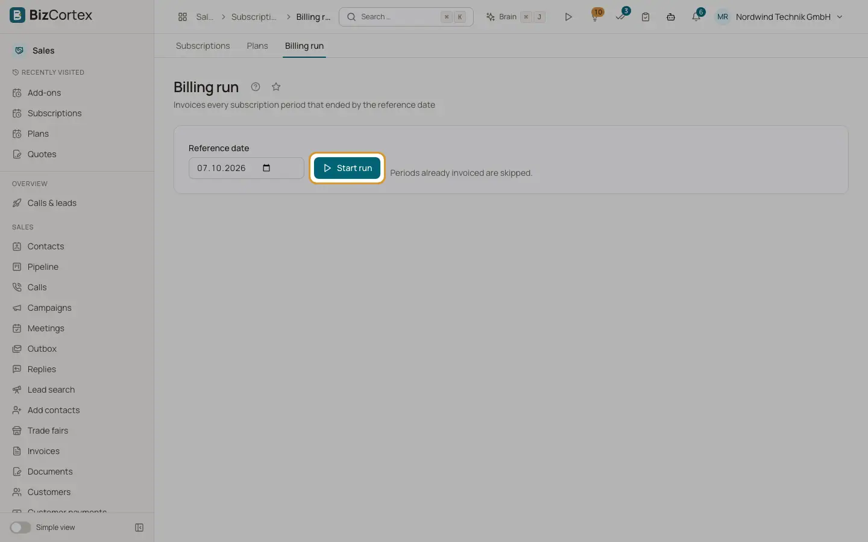Collapse the sidebar panel icon

(x=139, y=528)
